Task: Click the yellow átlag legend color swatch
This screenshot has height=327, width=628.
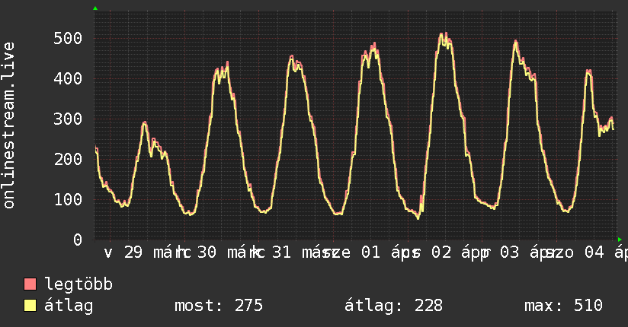Action: 30,306
